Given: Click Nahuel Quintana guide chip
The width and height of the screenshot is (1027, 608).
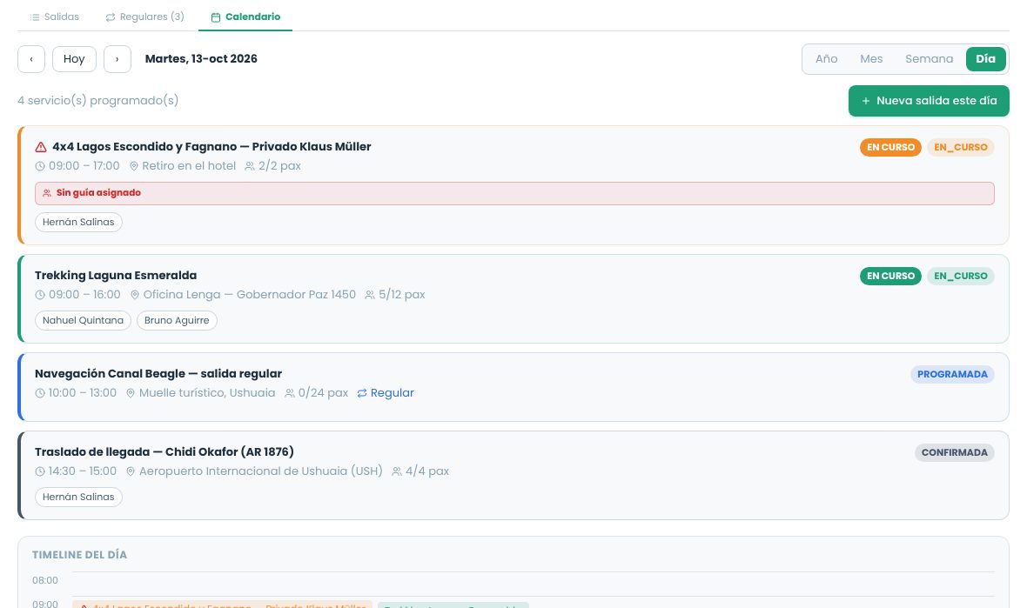Looking at the screenshot, I should click(x=84, y=321).
